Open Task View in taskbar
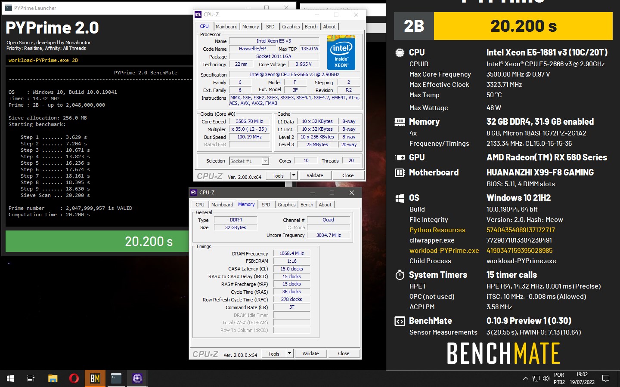620x387 pixels. tap(31, 378)
